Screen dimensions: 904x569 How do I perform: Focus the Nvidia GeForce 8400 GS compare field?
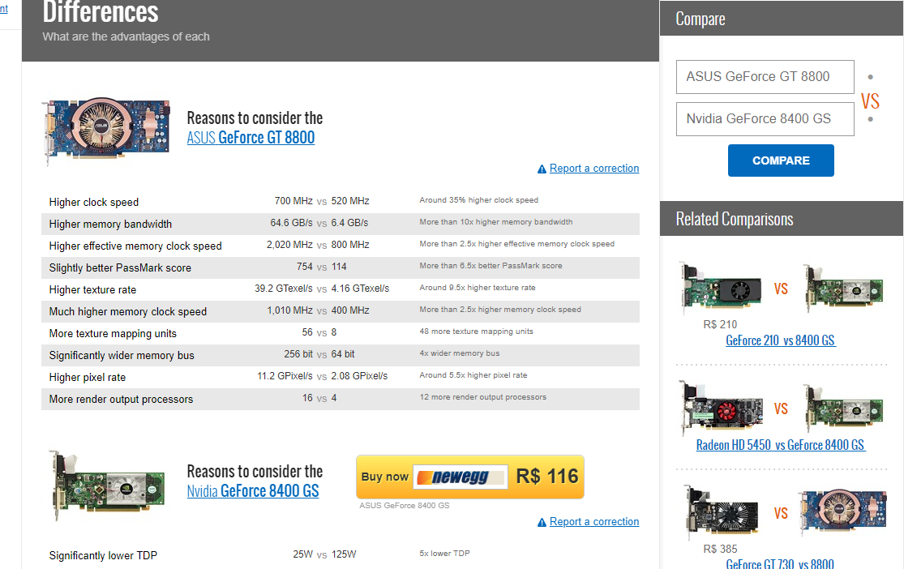pyautogui.click(x=765, y=119)
